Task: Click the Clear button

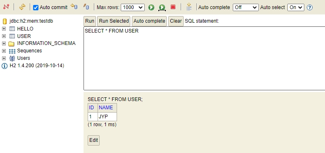Action: click(176, 21)
